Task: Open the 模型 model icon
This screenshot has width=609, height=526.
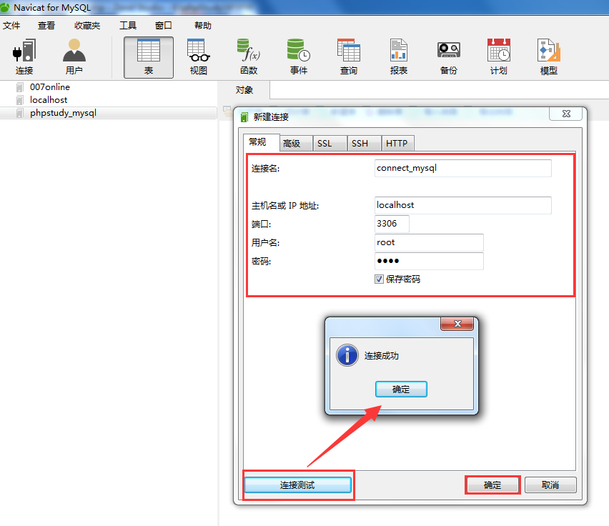Action: [x=548, y=57]
